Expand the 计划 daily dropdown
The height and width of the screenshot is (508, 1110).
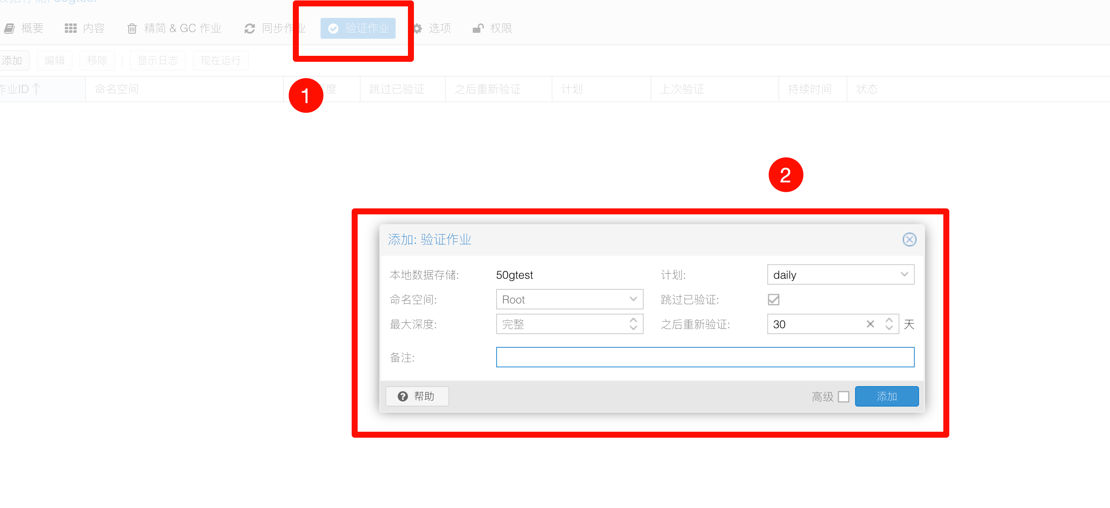point(904,274)
